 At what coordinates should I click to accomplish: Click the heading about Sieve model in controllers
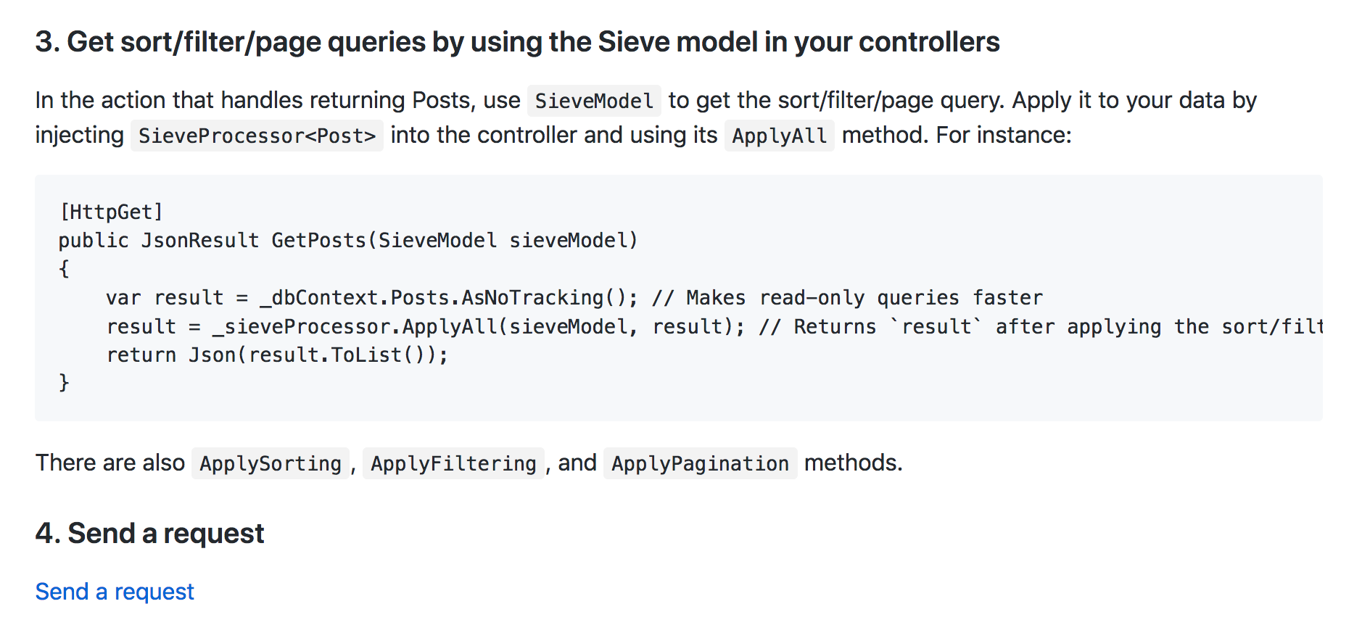coord(517,42)
